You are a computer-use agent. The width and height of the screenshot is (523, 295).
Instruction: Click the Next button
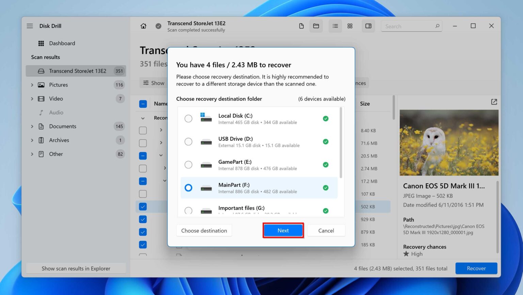click(283, 230)
